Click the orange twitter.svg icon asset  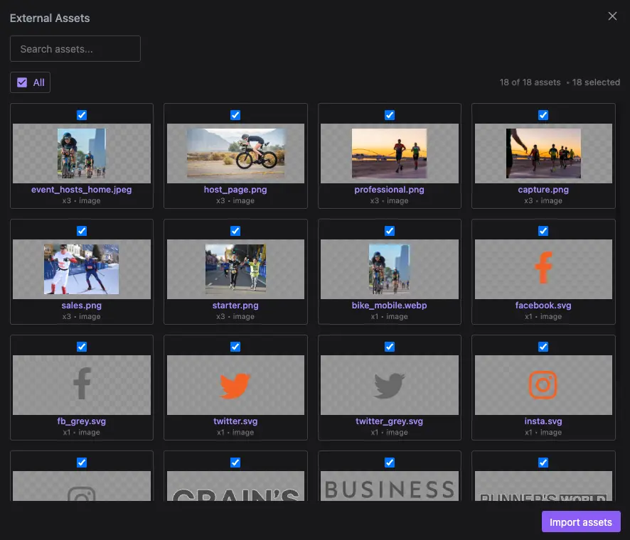point(235,385)
